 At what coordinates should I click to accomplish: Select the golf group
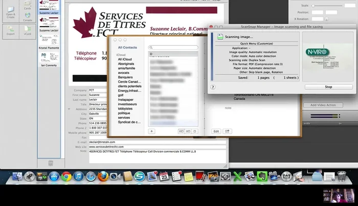[121, 95]
